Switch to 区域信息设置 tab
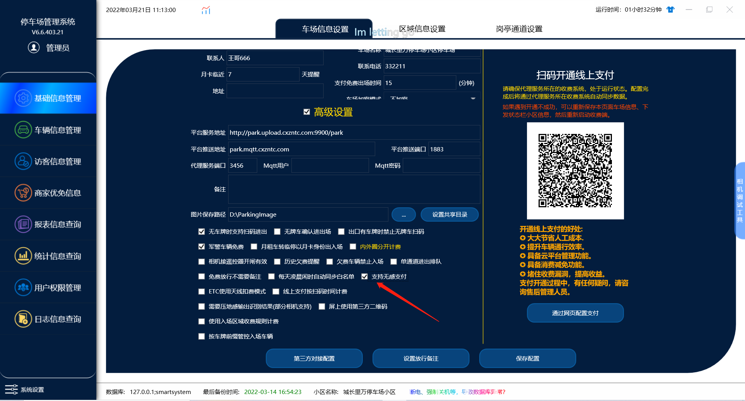The width and height of the screenshot is (745, 401). [x=422, y=29]
